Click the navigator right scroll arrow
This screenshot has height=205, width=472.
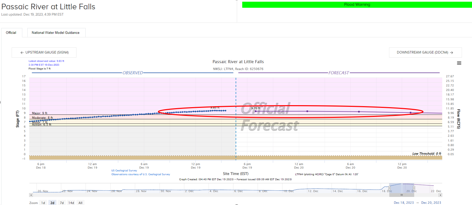tap(440, 195)
